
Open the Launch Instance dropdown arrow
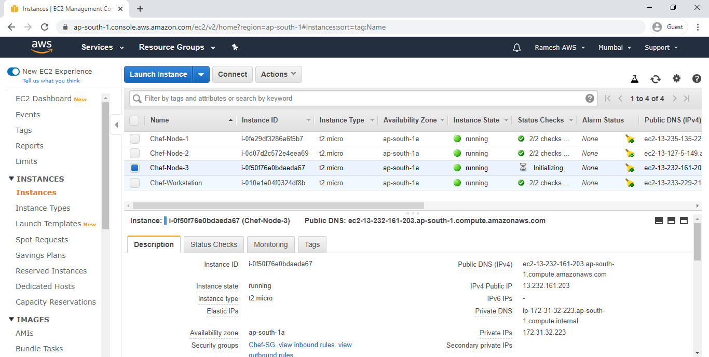[x=201, y=74]
